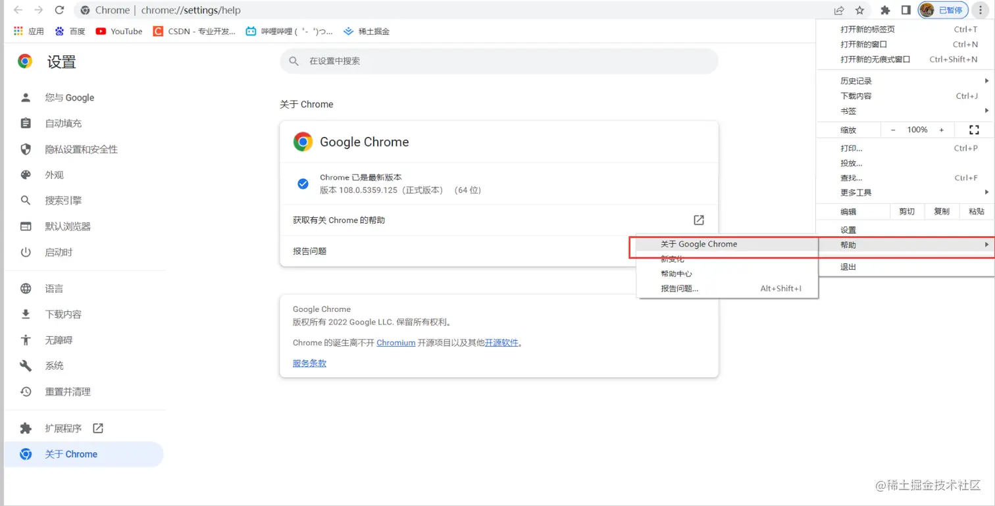
Task: Open the YouTube bookmark
Action: tap(119, 31)
